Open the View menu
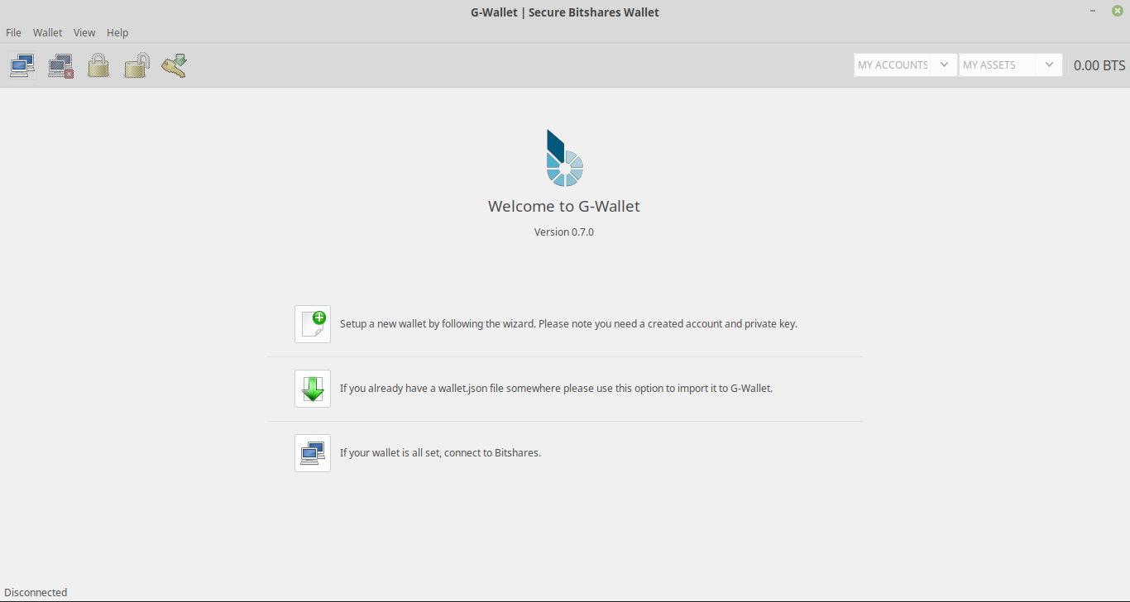 [84, 33]
